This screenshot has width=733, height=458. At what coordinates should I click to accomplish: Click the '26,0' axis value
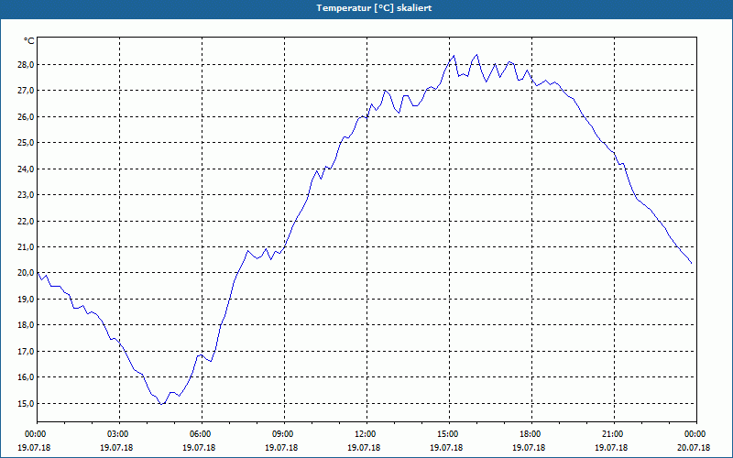(26, 116)
